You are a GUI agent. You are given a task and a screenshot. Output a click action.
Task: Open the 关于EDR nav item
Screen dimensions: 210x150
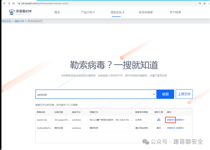pyautogui.click(x=175, y=12)
